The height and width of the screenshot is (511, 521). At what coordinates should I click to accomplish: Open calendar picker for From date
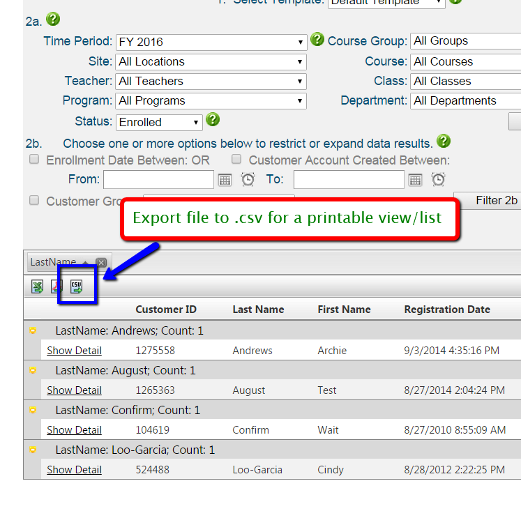pyautogui.click(x=225, y=180)
